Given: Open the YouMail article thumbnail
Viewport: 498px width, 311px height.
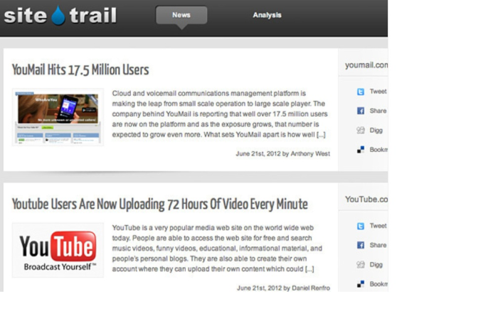Looking at the screenshot, I should point(58,117).
